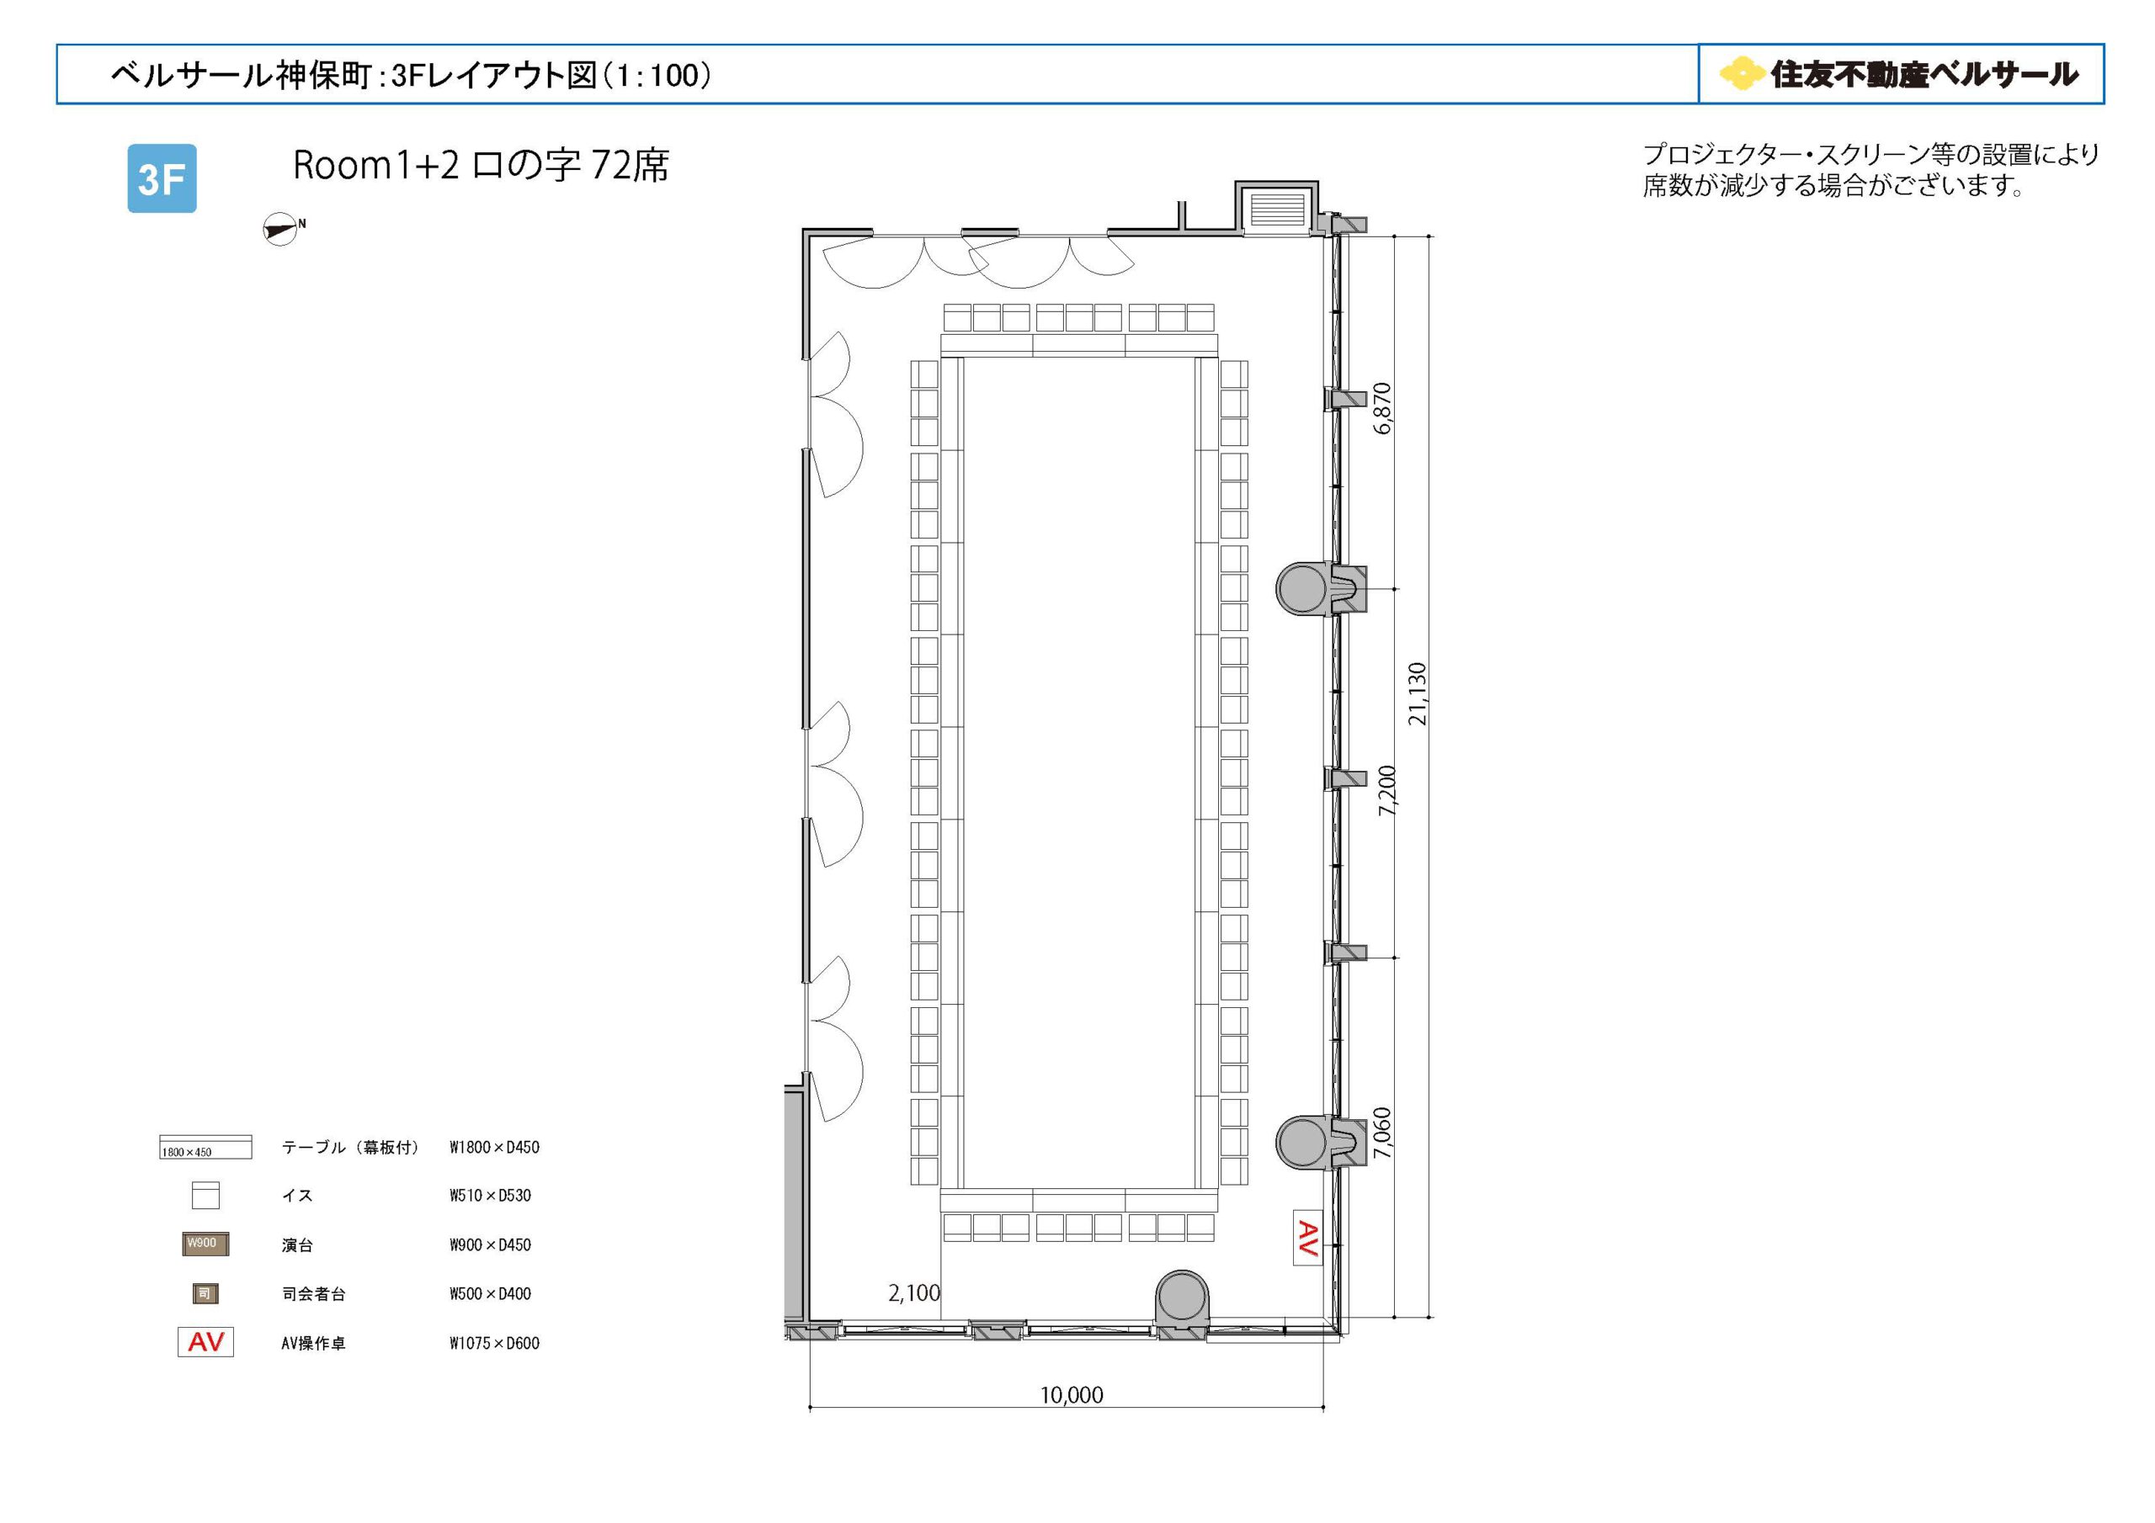The image size is (2155, 1523).
Task: Click the W900 podium legend symbol
Action: pyautogui.click(x=205, y=1244)
